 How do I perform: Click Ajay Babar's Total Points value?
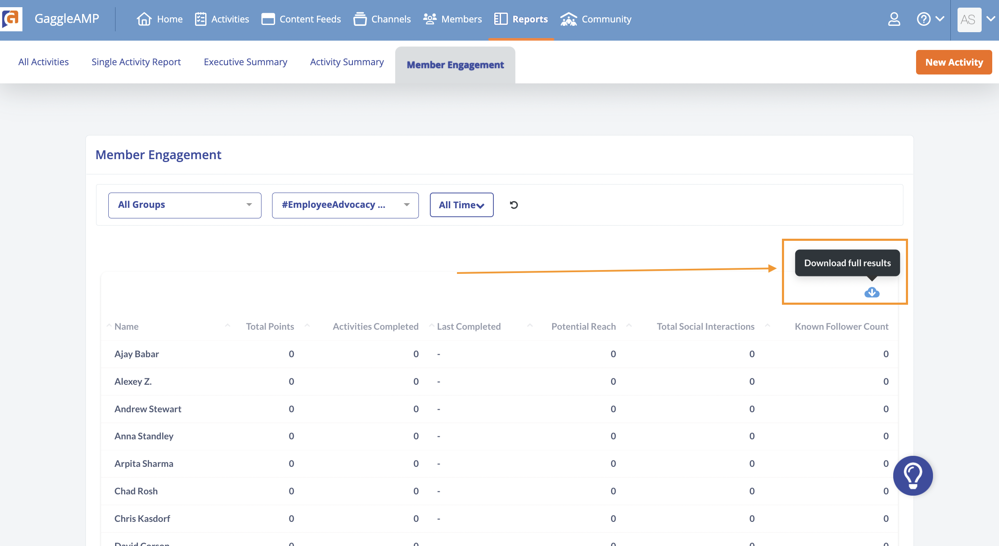(291, 354)
